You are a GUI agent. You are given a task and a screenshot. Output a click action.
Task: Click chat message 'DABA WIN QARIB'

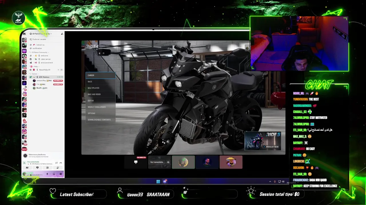(319, 180)
